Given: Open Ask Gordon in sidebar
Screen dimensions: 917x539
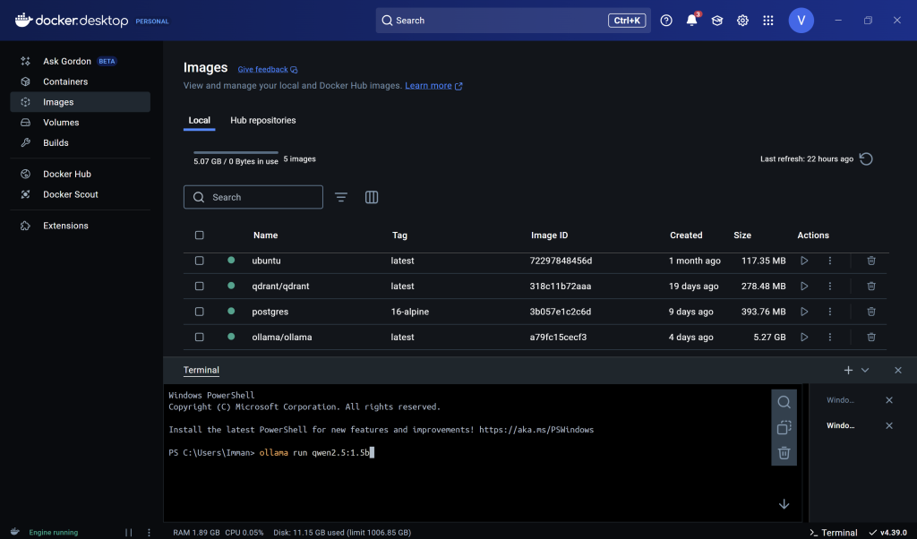Looking at the screenshot, I should [x=80, y=62].
